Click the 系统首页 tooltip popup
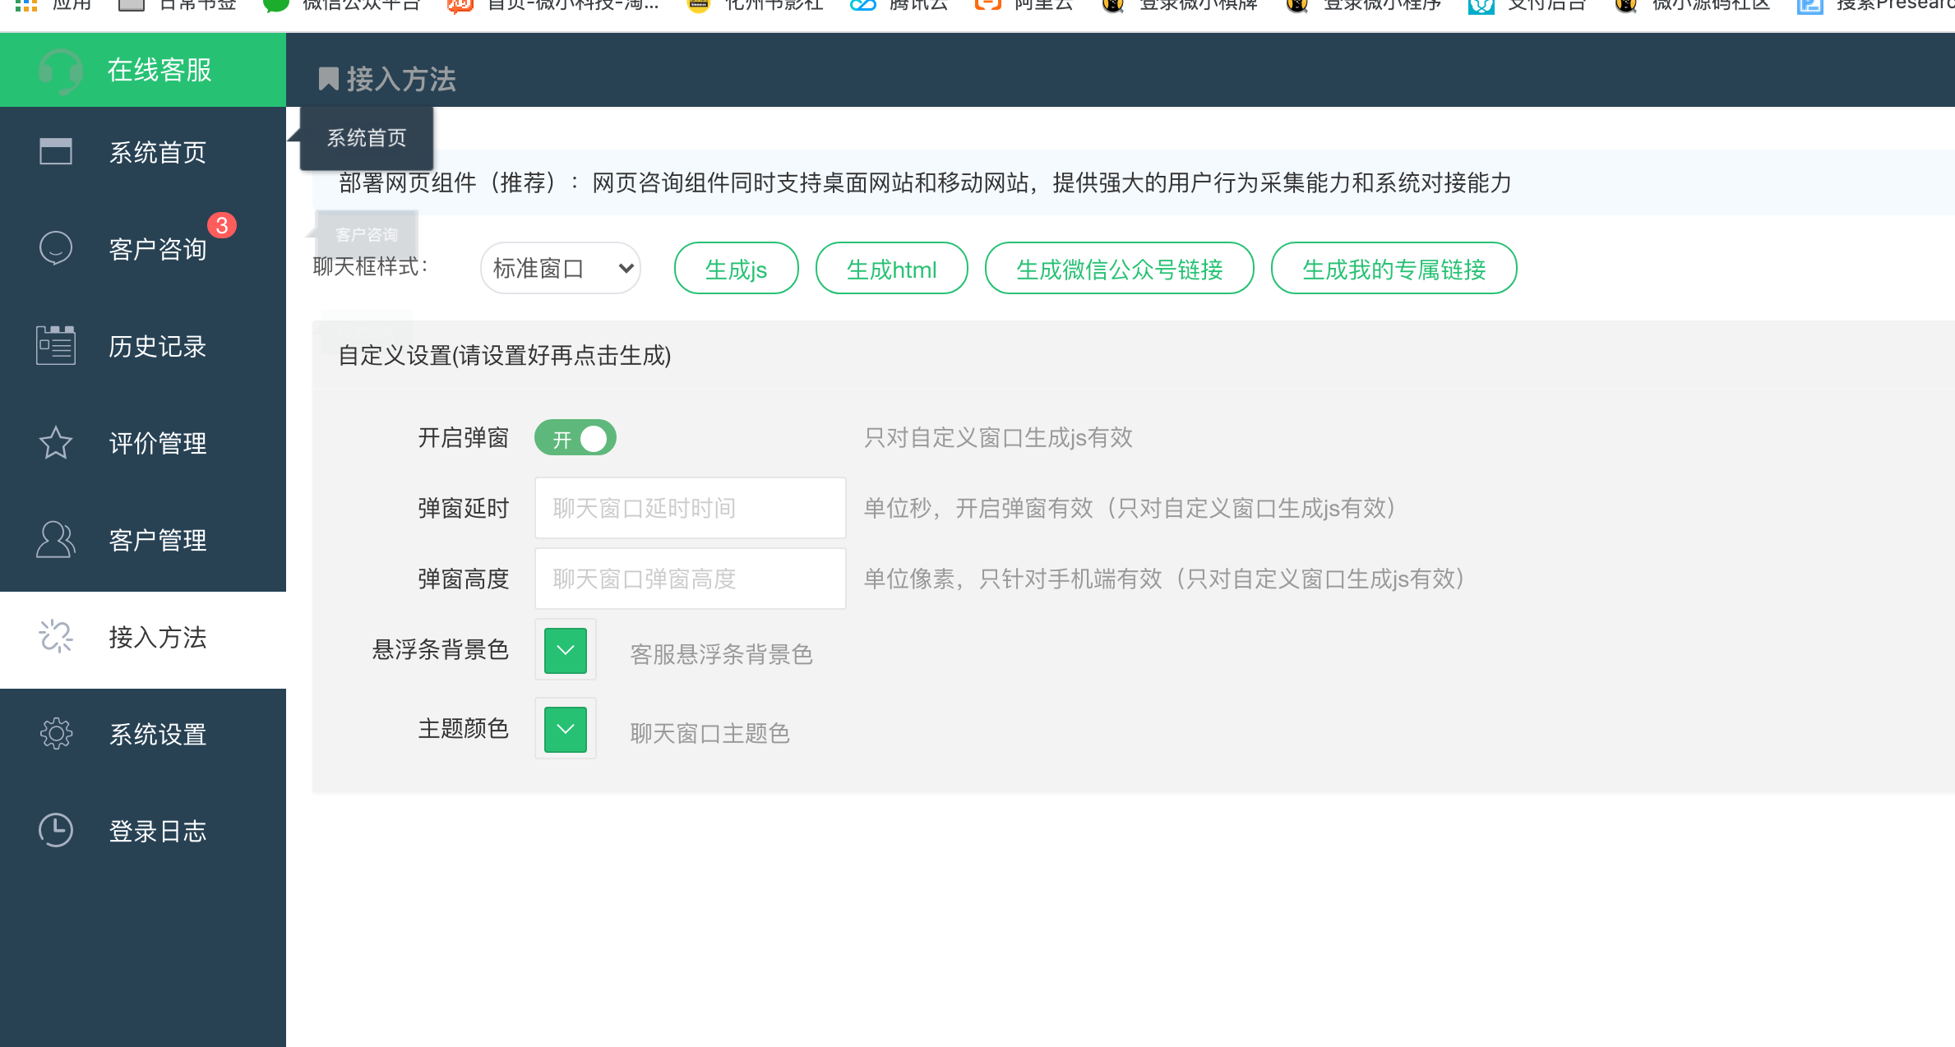The height and width of the screenshot is (1047, 1955). pos(367,138)
